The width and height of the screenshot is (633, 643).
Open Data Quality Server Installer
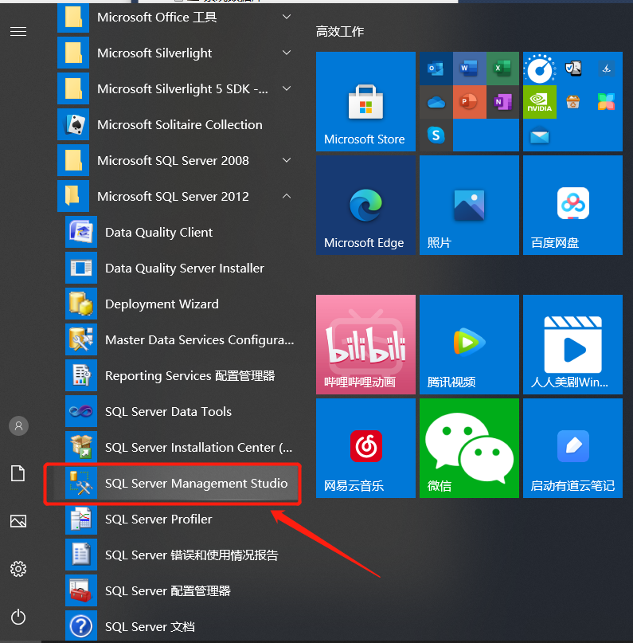175,269
